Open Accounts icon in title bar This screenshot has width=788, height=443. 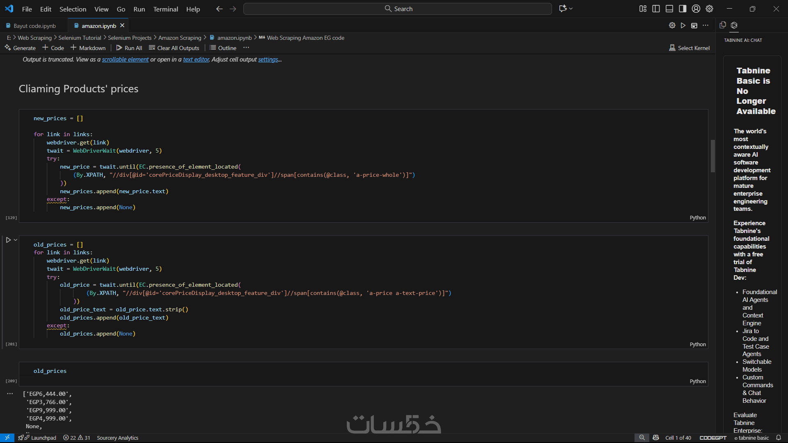[x=696, y=9]
